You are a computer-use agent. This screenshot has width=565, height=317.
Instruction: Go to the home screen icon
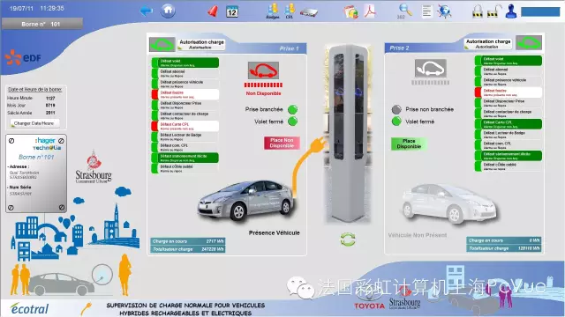point(168,11)
